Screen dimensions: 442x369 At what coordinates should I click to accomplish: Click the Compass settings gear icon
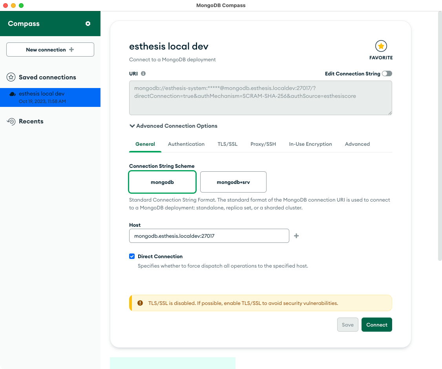click(88, 24)
